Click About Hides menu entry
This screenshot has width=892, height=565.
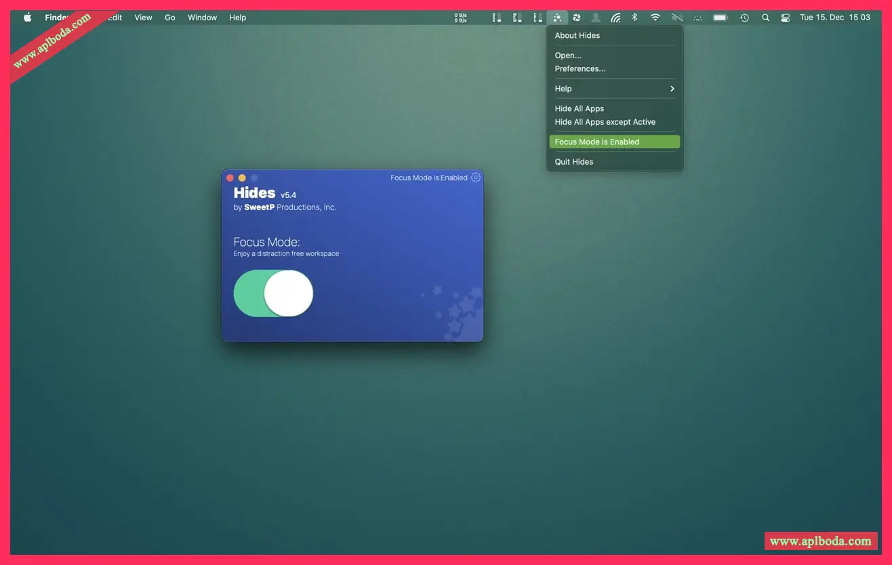point(577,35)
